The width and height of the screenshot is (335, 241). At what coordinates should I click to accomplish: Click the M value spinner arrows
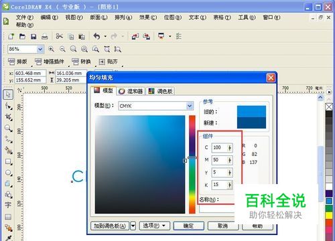pyautogui.click(x=230, y=160)
